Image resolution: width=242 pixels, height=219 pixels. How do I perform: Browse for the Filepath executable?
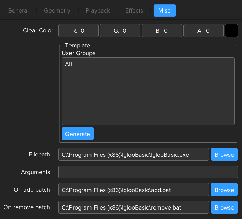coord(224,154)
